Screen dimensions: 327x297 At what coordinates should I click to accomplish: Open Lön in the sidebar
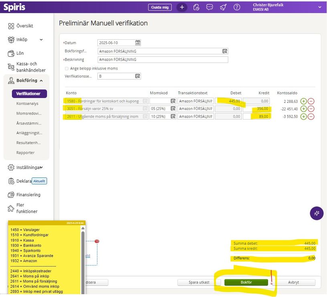point(16,53)
